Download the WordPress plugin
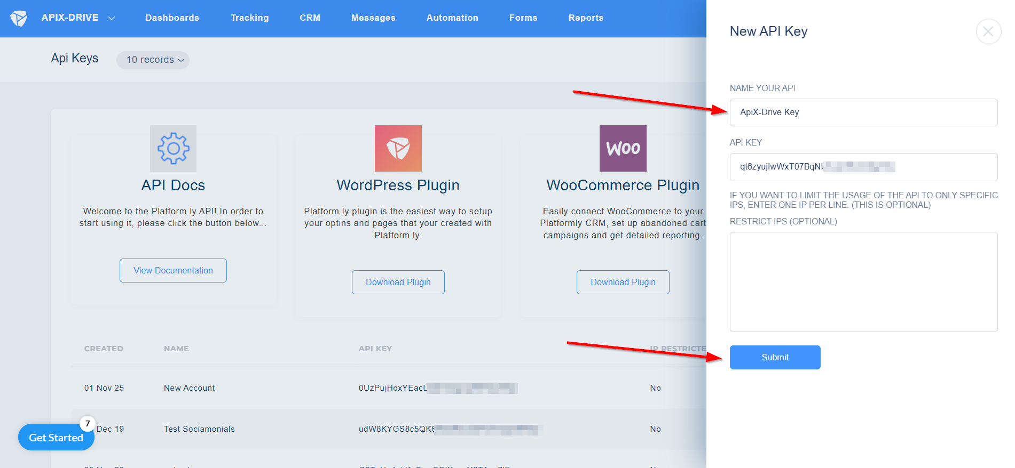1015x468 pixels. click(398, 282)
